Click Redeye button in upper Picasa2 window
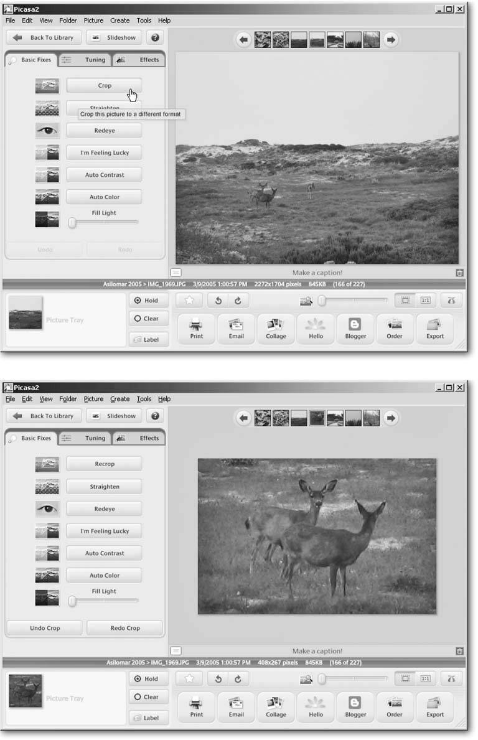Screen dimensions: 478x740 click(x=104, y=130)
